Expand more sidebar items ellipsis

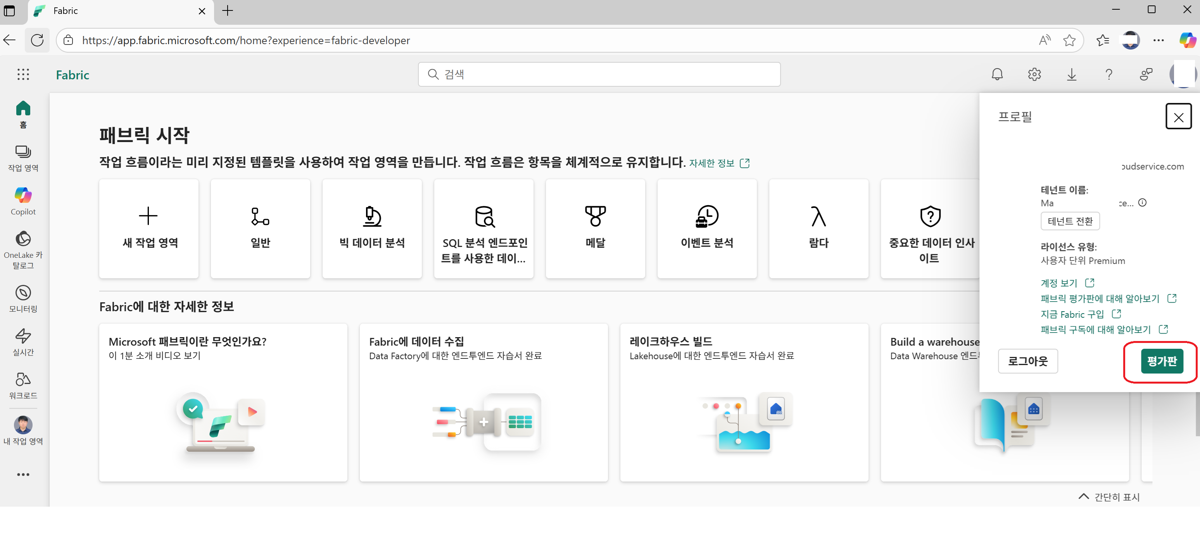(x=23, y=474)
